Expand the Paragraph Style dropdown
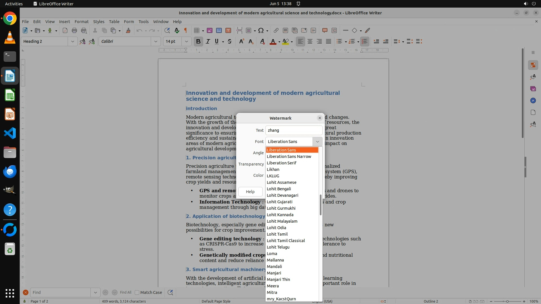 (x=72, y=41)
